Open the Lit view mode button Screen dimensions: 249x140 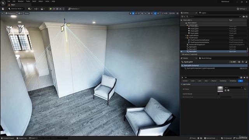point(20,13)
